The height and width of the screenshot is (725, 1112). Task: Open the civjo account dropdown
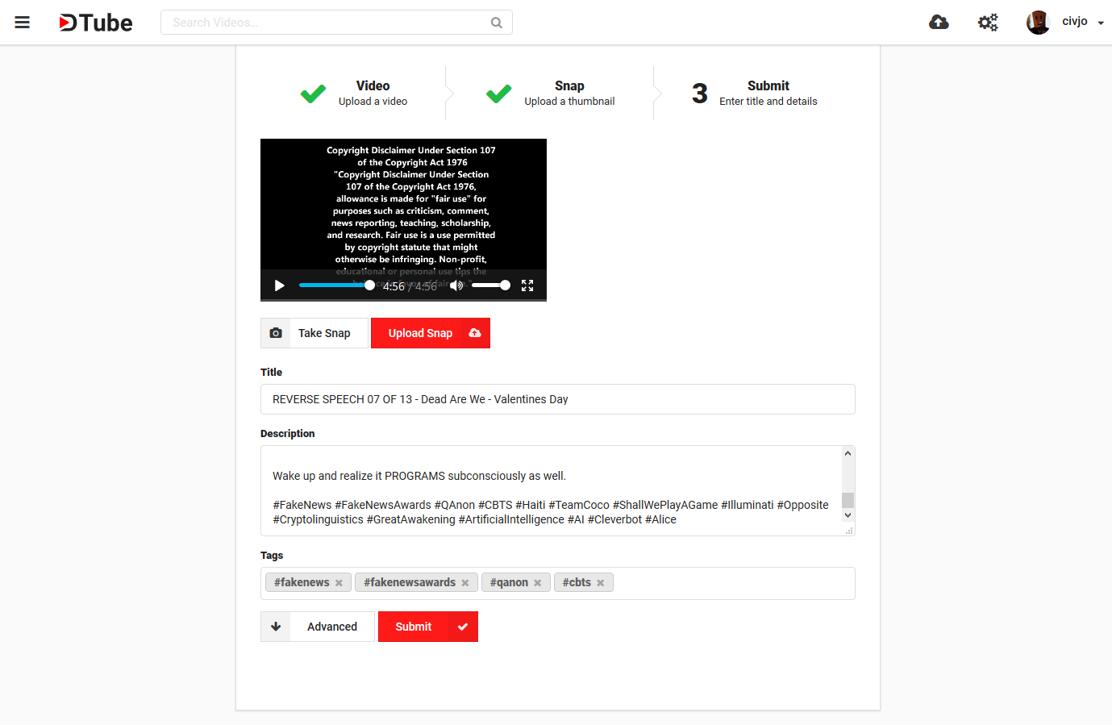(1075, 22)
